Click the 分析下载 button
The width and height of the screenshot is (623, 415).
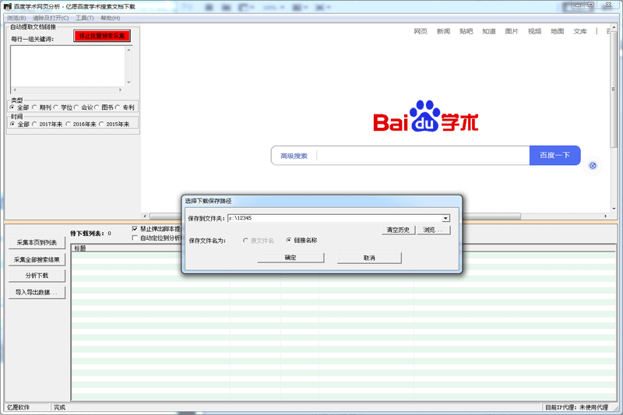coord(37,275)
